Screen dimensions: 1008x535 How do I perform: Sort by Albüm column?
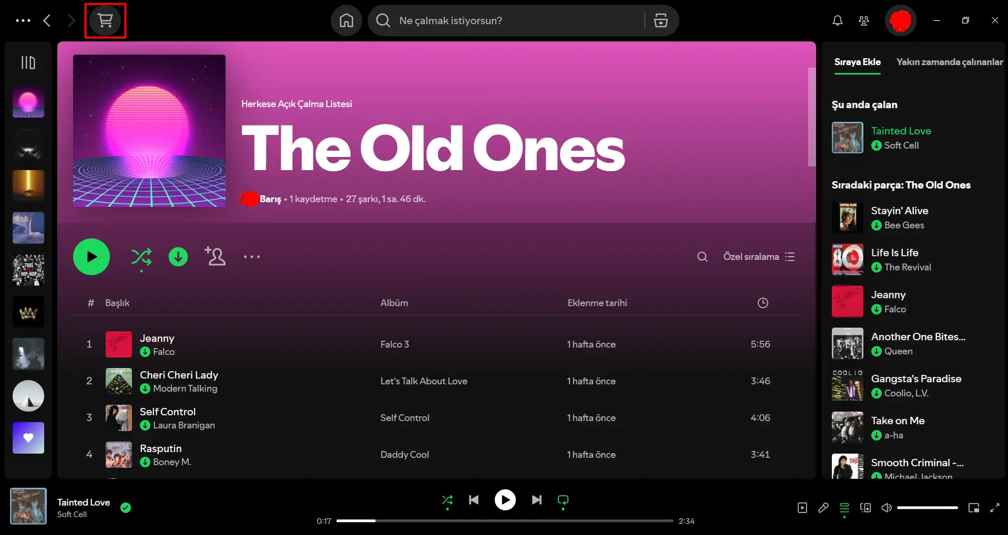tap(394, 303)
